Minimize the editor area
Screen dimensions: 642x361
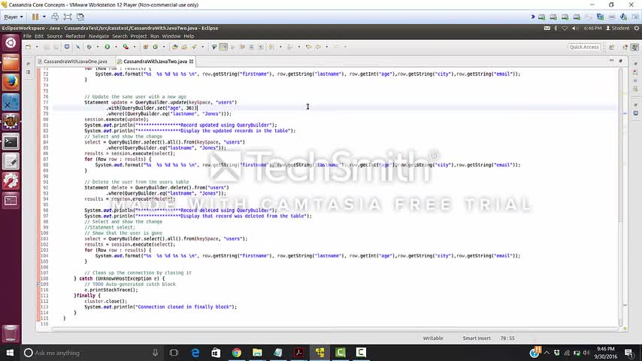[611, 61]
